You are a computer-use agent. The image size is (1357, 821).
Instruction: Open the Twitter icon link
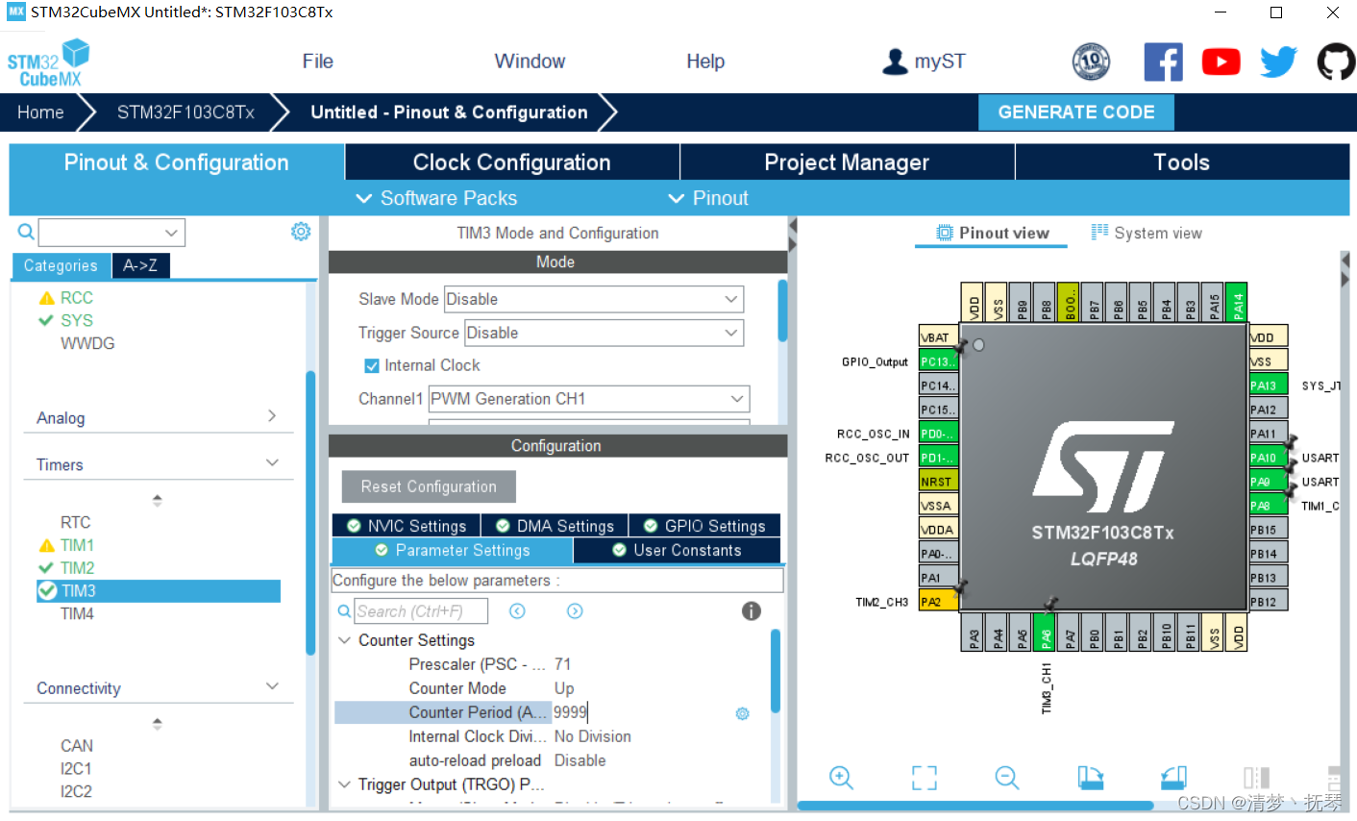pyautogui.click(x=1278, y=62)
